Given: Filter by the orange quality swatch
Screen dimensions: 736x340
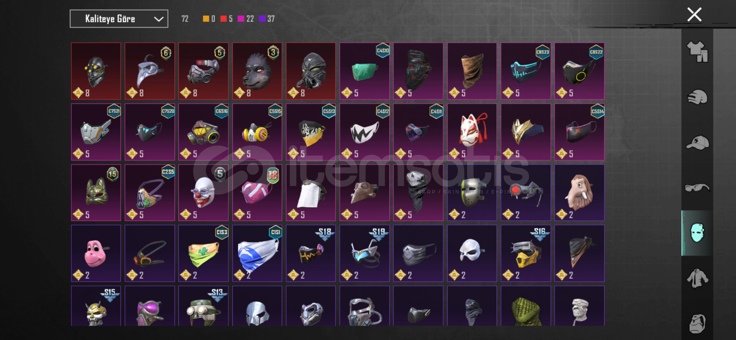Looking at the screenshot, I should [206, 19].
